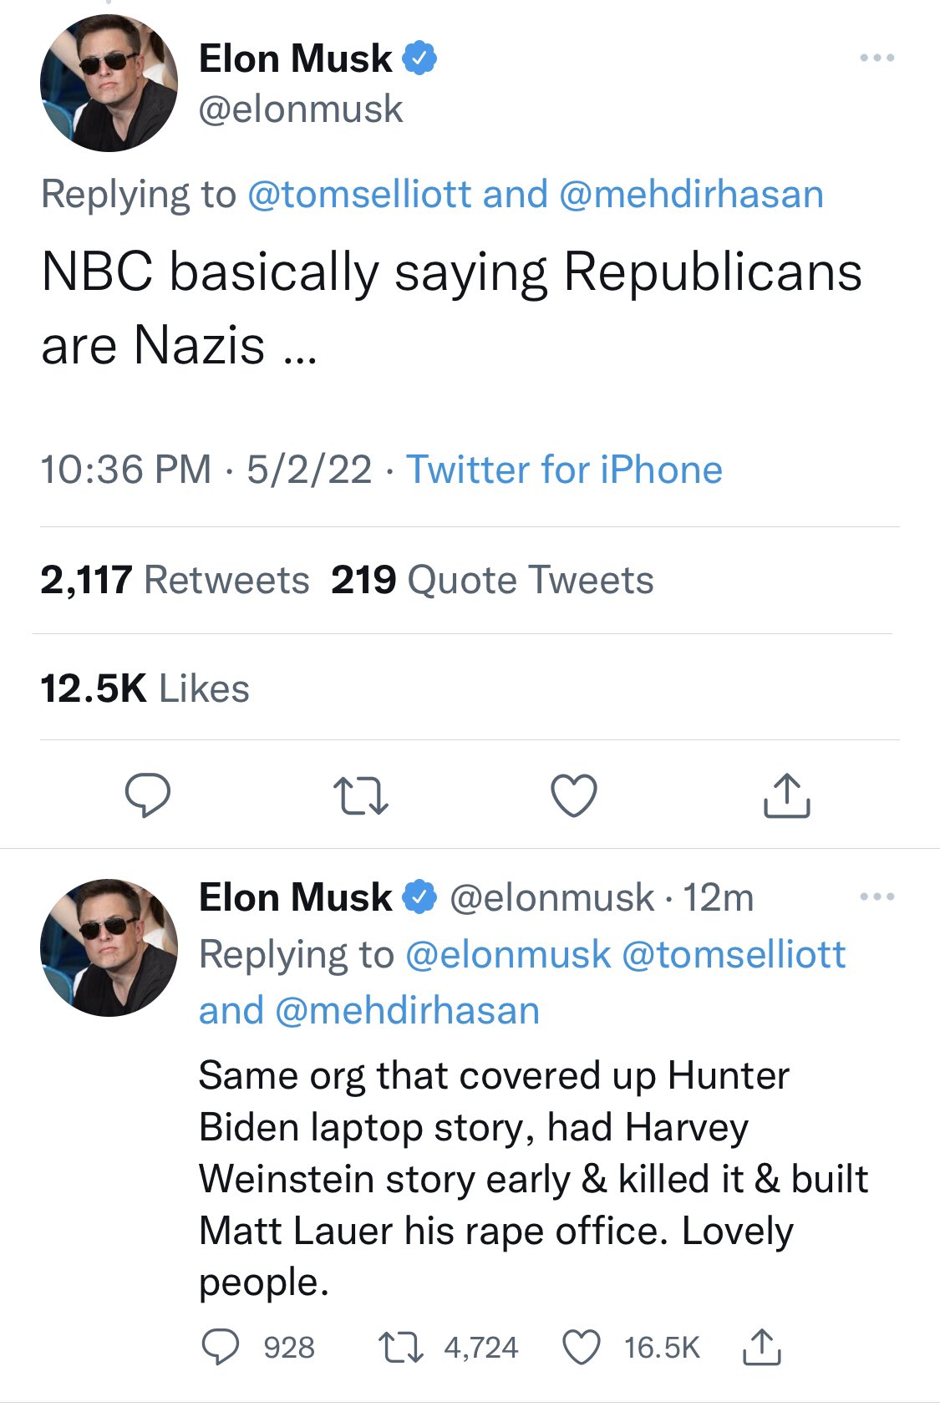Screen dimensions: 940x1407
Task: Reply to the main tweet via comment icon
Action: [x=147, y=795]
